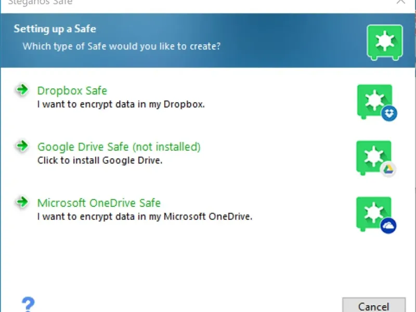416x312 pixels.
Task: Click the Dropbox safe icon
Action: (x=374, y=101)
